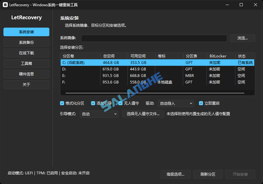
Task: Click the BitLocker column header
Action: click(x=221, y=56)
